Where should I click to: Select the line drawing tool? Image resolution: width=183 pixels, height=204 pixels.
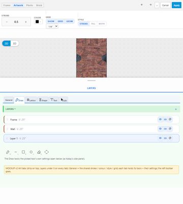click(16, 152)
